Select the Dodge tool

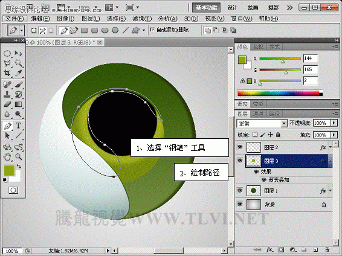[x=19, y=114]
